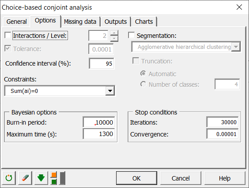Open the Agglomerative hierarchical clustering dropdown
Viewport: 249px width, 188px height.
click(236, 47)
